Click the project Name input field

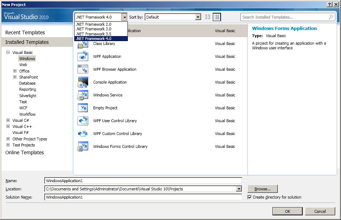click(x=143, y=181)
